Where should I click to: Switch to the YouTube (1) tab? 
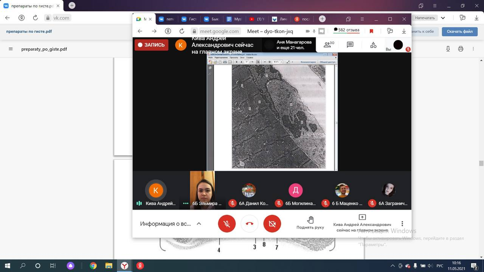point(258,19)
